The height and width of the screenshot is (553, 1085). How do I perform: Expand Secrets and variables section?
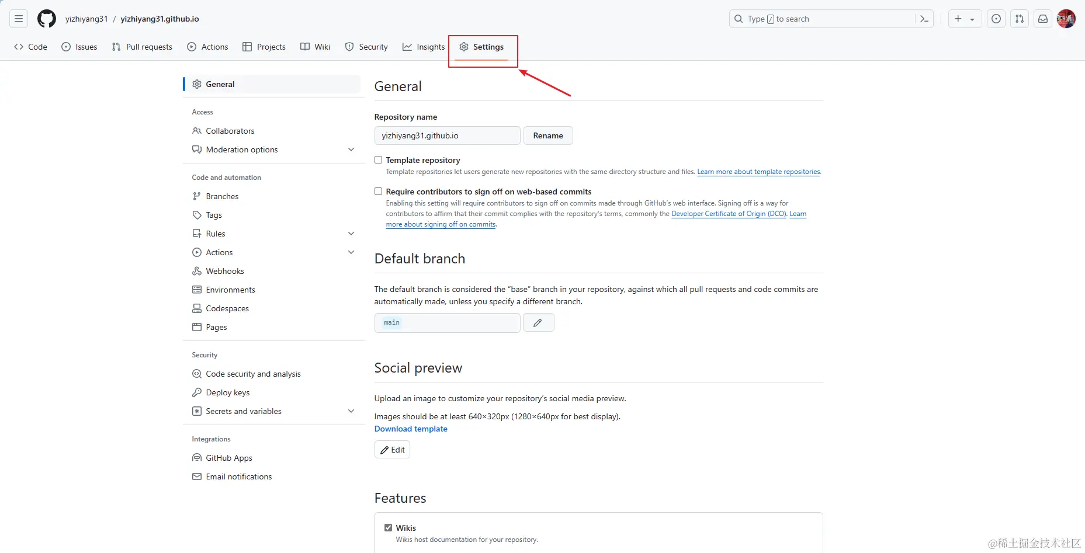click(x=273, y=411)
